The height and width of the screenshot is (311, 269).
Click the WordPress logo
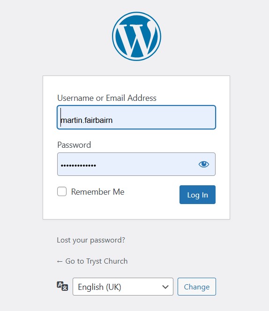(x=136, y=36)
